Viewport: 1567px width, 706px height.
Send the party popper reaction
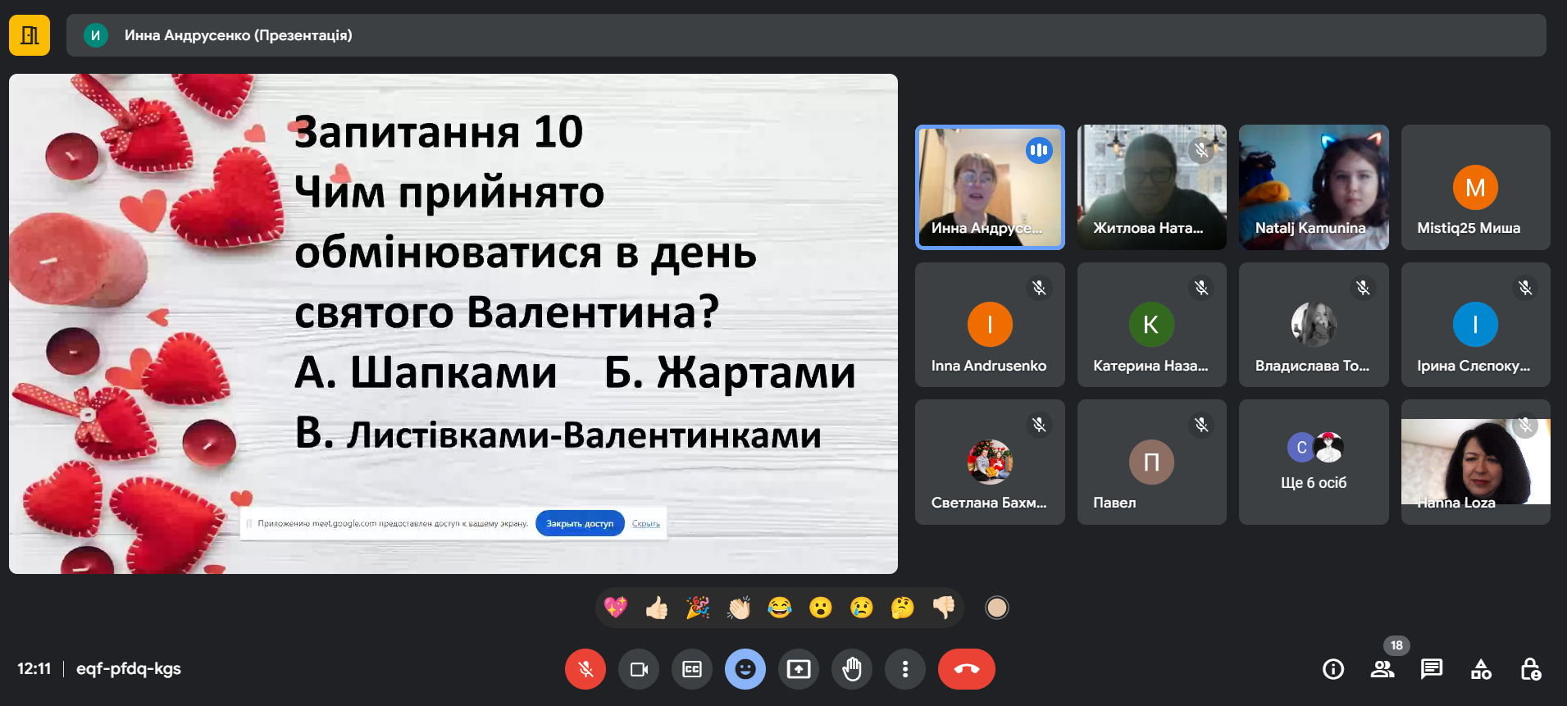(x=697, y=608)
